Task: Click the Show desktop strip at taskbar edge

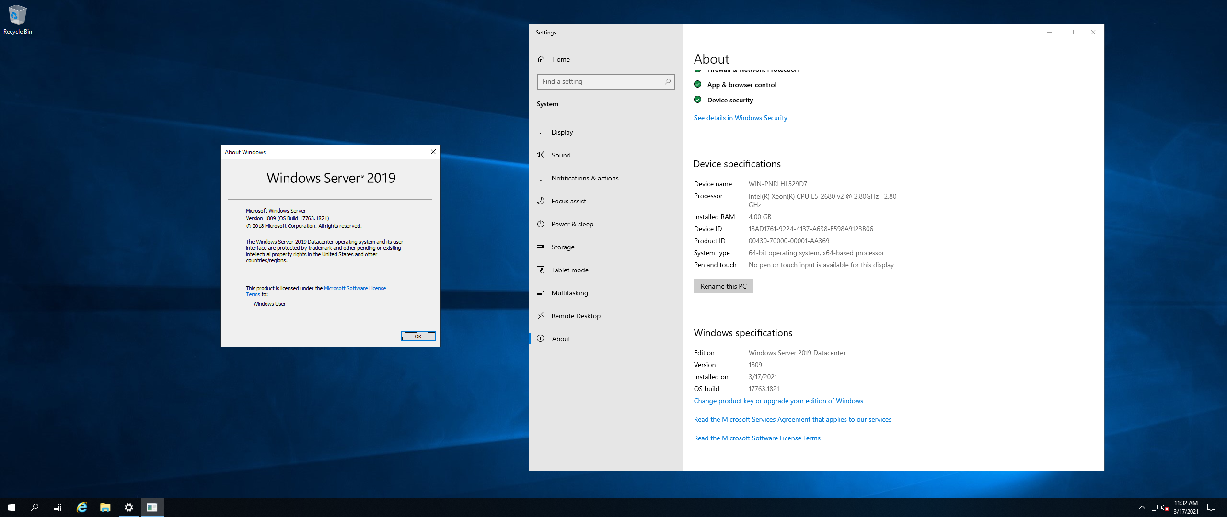Action: coord(1225,507)
